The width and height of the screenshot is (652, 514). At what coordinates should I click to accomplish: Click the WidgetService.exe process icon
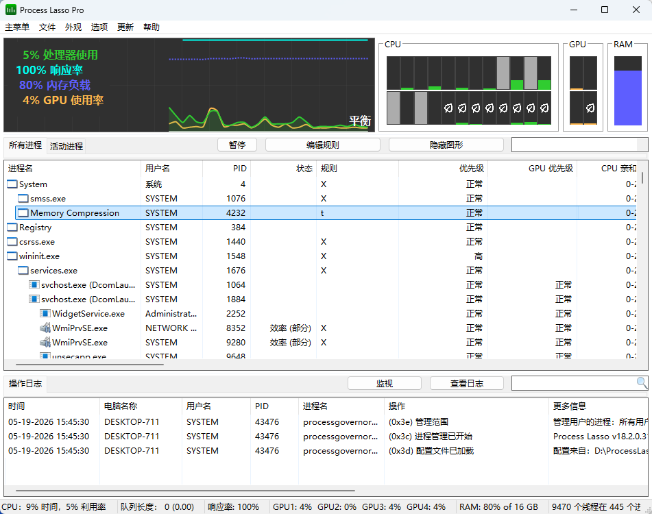[45, 313]
